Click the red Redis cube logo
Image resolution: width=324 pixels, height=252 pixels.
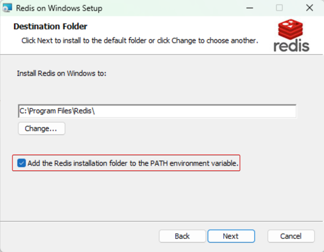pos(291,30)
